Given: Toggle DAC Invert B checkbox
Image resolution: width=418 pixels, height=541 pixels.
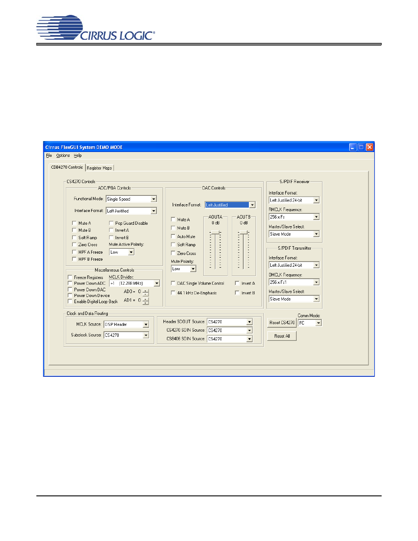Looking at the screenshot, I should tap(237, 293).
